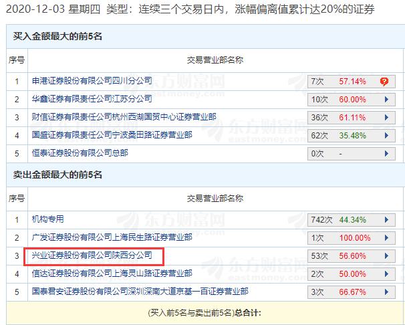Click the arrow icon in 兴业证券 row
This screenshot has height=325, width=405.
click(x=385, y=255)
